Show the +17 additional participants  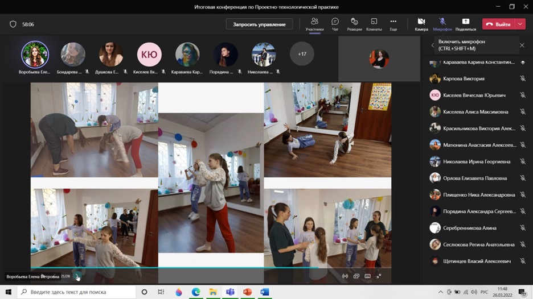tap(302, 54)
